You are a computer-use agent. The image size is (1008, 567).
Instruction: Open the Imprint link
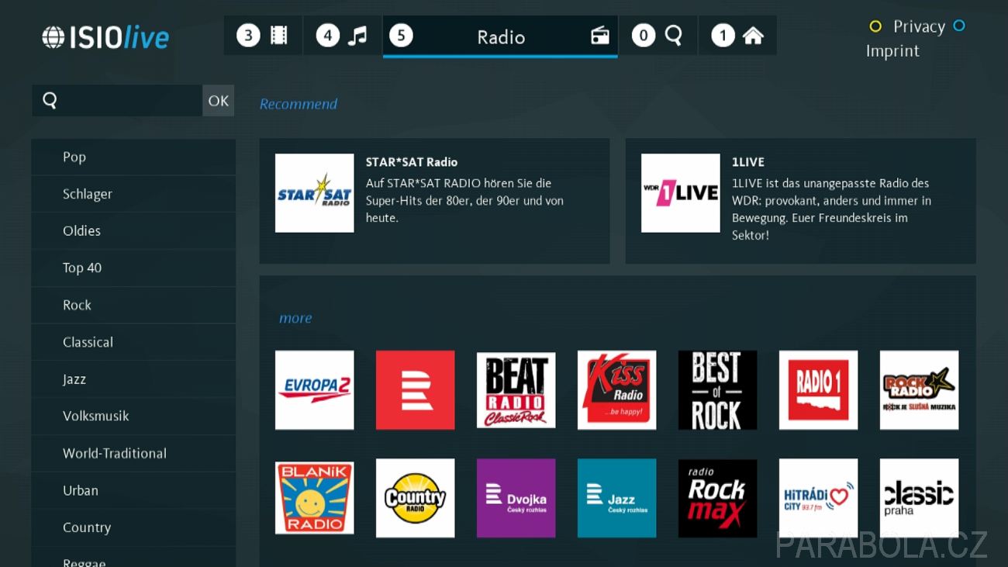click(892, 51)
